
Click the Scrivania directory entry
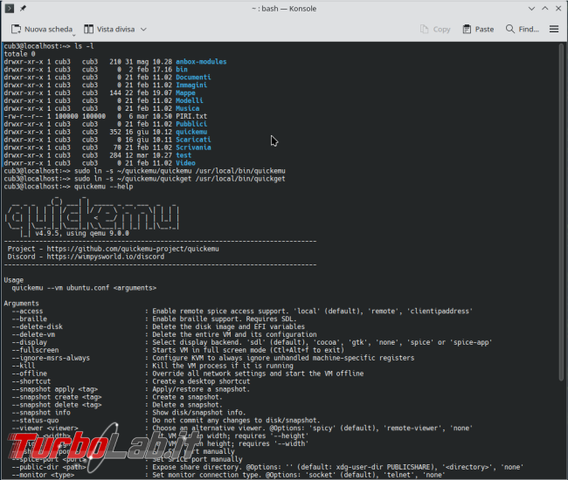(193, 147)
